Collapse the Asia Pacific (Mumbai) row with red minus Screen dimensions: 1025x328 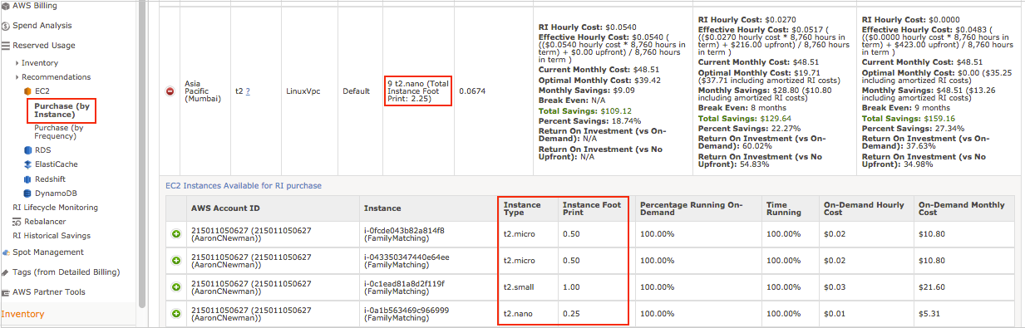(170, 91)
